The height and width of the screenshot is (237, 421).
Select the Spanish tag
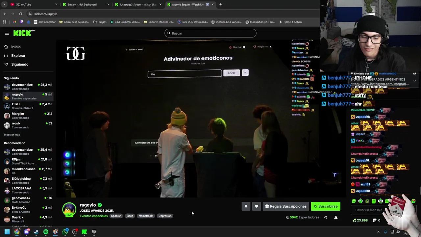click(x=116, y=216)
